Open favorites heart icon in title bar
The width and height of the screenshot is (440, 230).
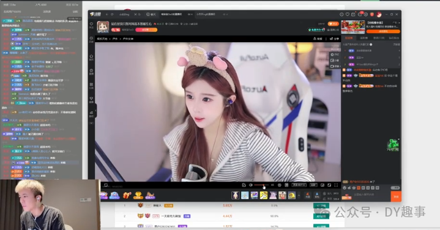pos(348,14)
